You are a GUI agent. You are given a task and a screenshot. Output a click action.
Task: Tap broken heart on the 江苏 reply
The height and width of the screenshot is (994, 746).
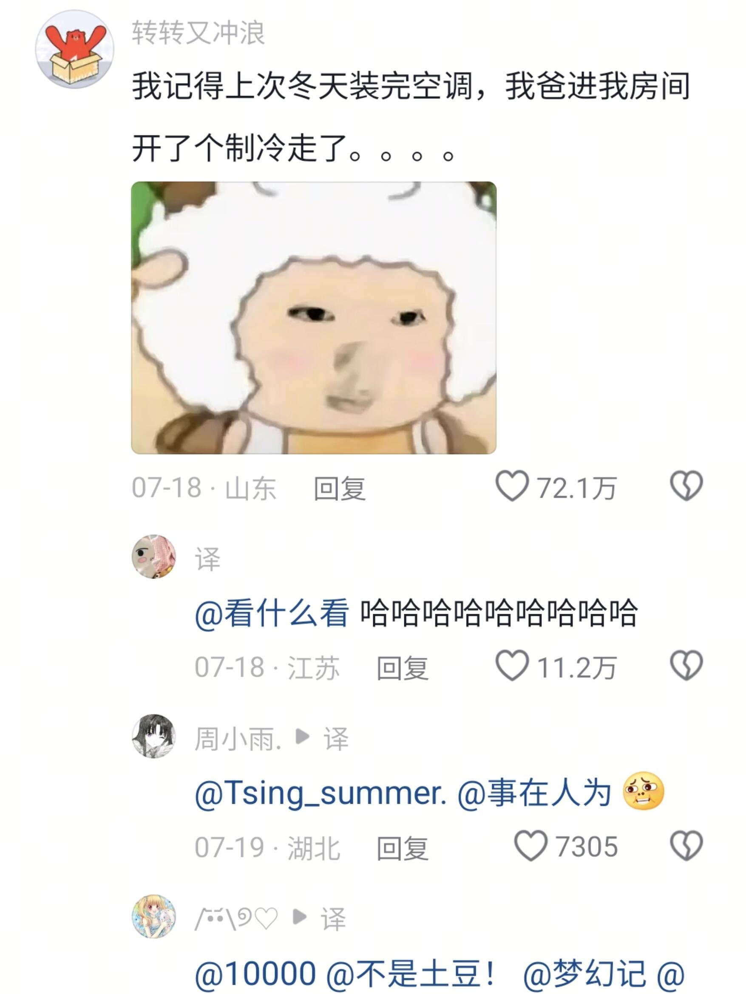pos(686,666)
